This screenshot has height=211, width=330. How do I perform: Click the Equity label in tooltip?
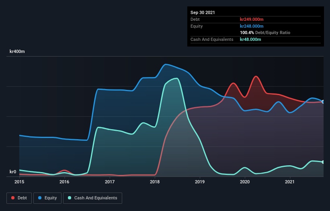click(x=197, y=26)
